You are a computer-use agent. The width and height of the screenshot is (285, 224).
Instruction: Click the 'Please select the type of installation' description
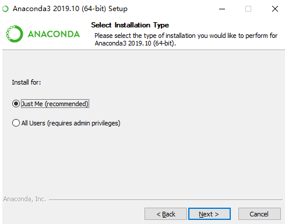click(186, 39)
